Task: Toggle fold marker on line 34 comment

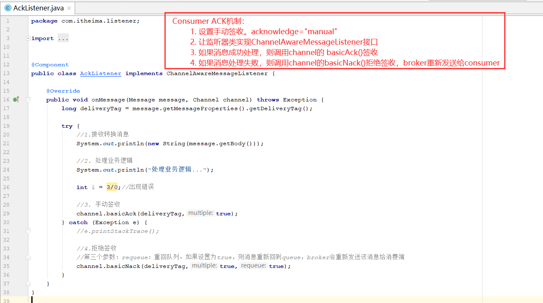Action: click(28, 257)
